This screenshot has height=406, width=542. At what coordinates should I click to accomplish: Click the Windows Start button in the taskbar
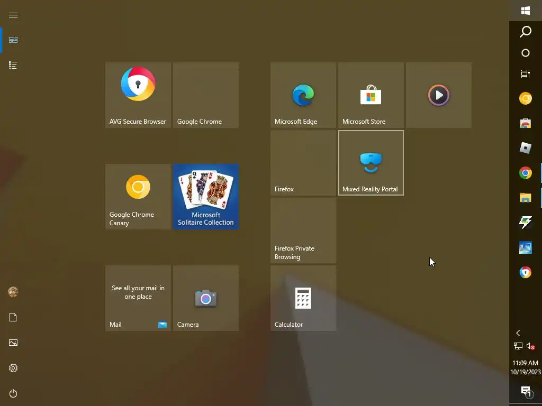pos(526,11)
